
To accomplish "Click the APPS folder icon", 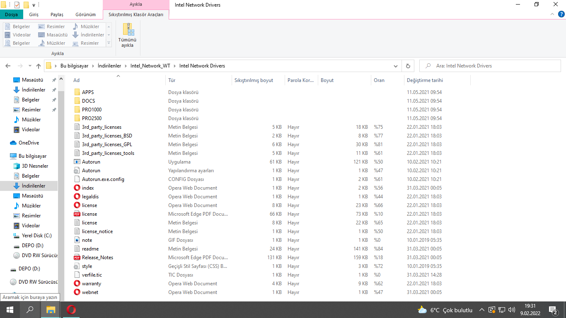I will 77,92.
